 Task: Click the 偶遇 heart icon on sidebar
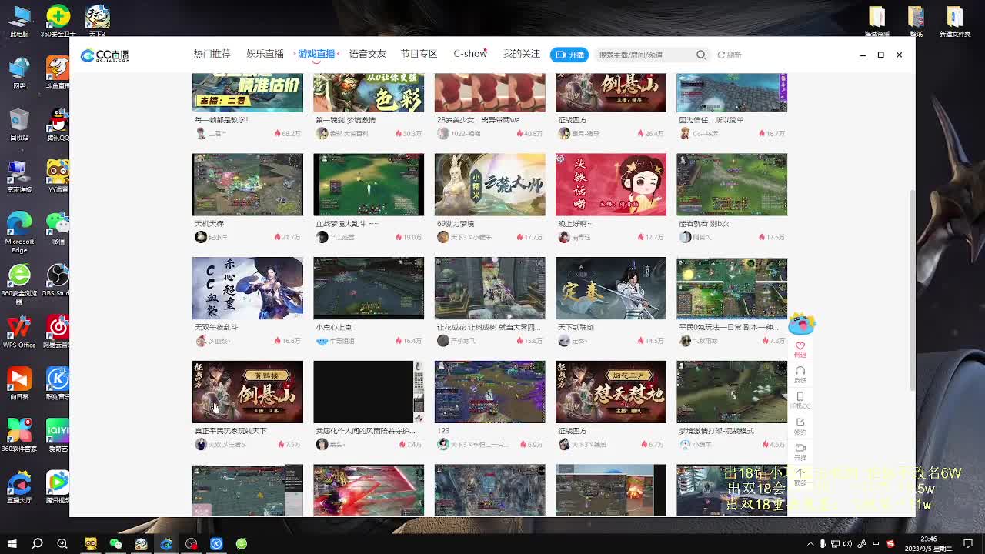coord(800,346)
